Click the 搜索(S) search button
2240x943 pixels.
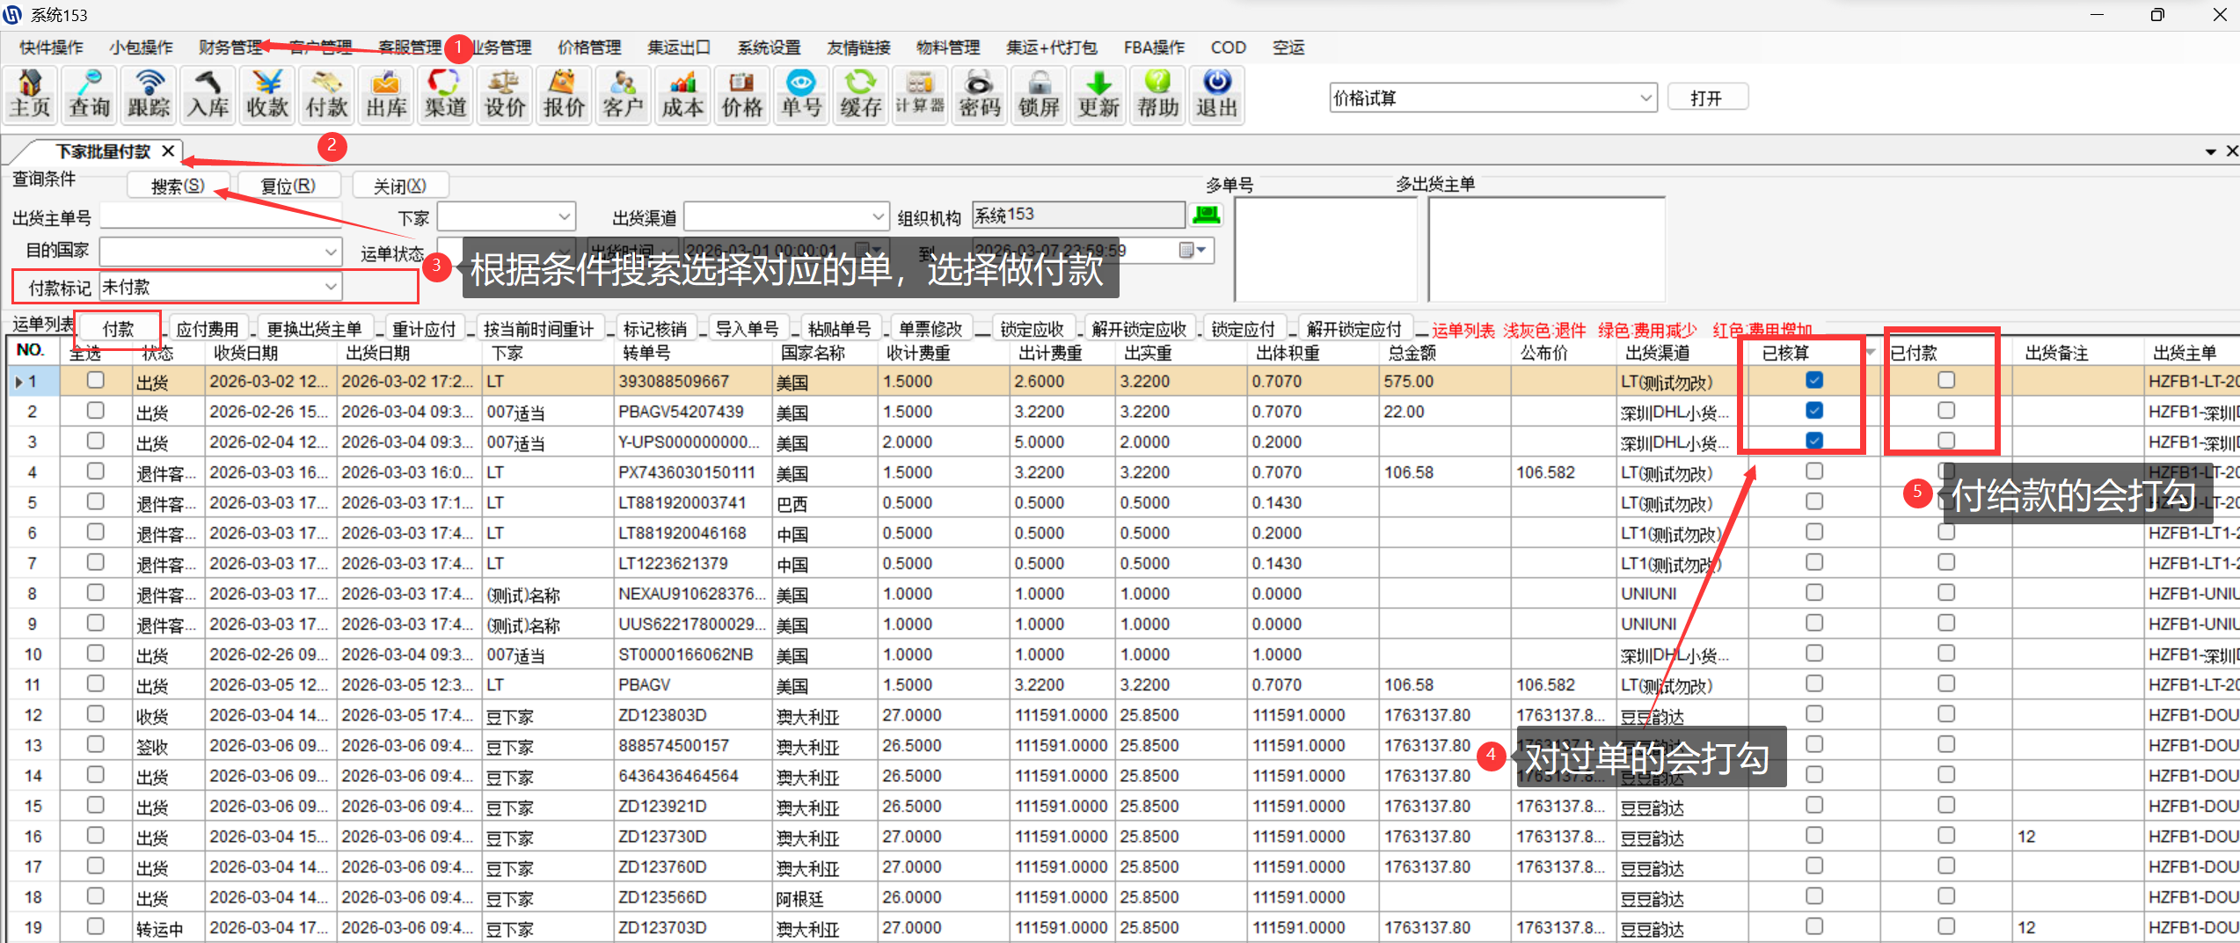[x=178, y=186]
